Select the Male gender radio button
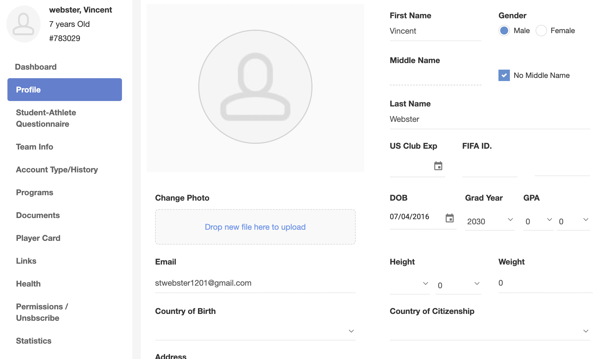The height and width of the screenshot is (359, 601). [x=504, y=31]
